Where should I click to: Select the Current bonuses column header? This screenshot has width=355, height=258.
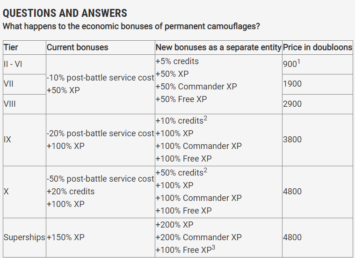(x=77, y=47)
